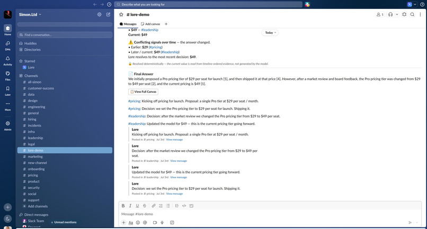The image size is (427, 229).
Task: Insert a link in composer
Action: 154,206
